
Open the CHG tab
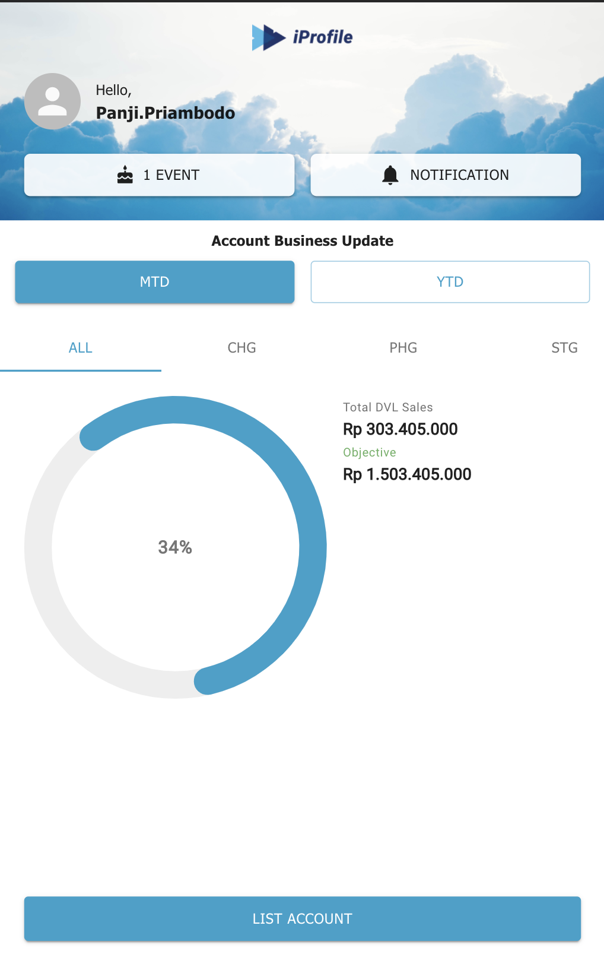click(x=241, y=348)
